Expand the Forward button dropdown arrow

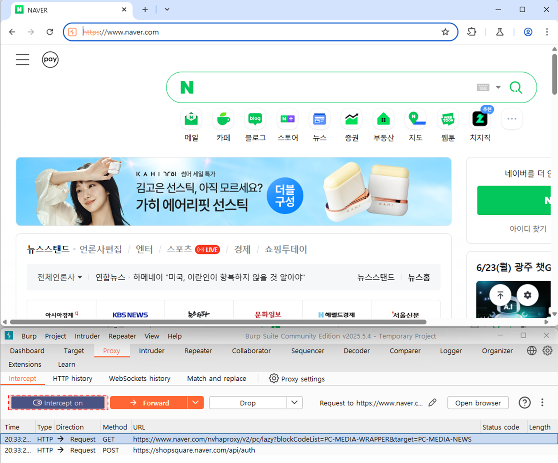[x=196, y=403]
